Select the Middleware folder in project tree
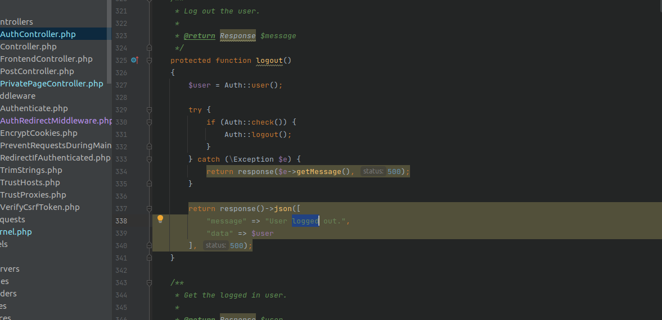The image size is (662, 320). click(x=18, y=96)
